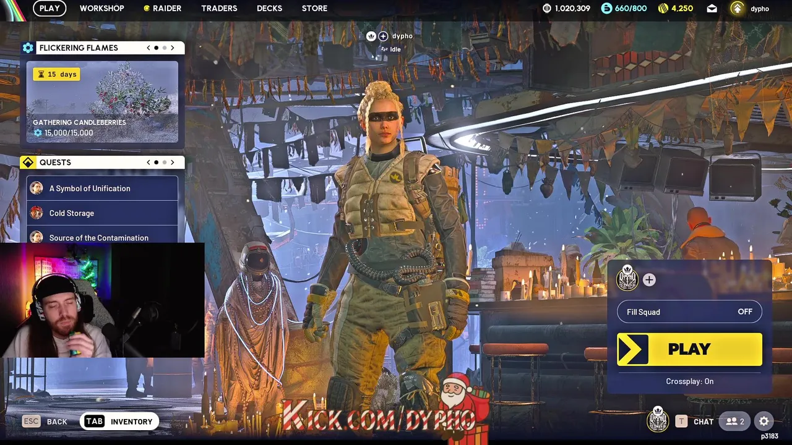Click the yellow level-up arrow profile icon
This screenshot has height=445, width=792.
(x=736, y=8)
